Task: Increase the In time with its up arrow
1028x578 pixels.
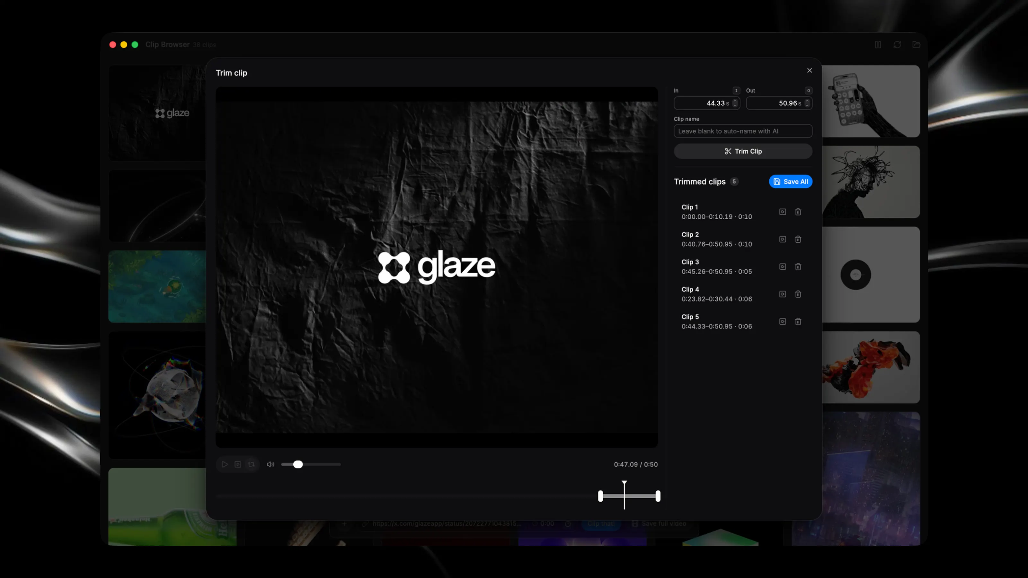Action: (735, 101)
